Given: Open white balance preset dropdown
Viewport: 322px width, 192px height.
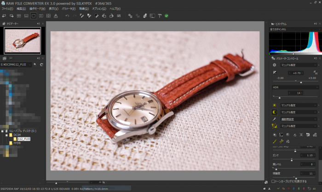Looking at the screenshot, I should coord(299,105).
